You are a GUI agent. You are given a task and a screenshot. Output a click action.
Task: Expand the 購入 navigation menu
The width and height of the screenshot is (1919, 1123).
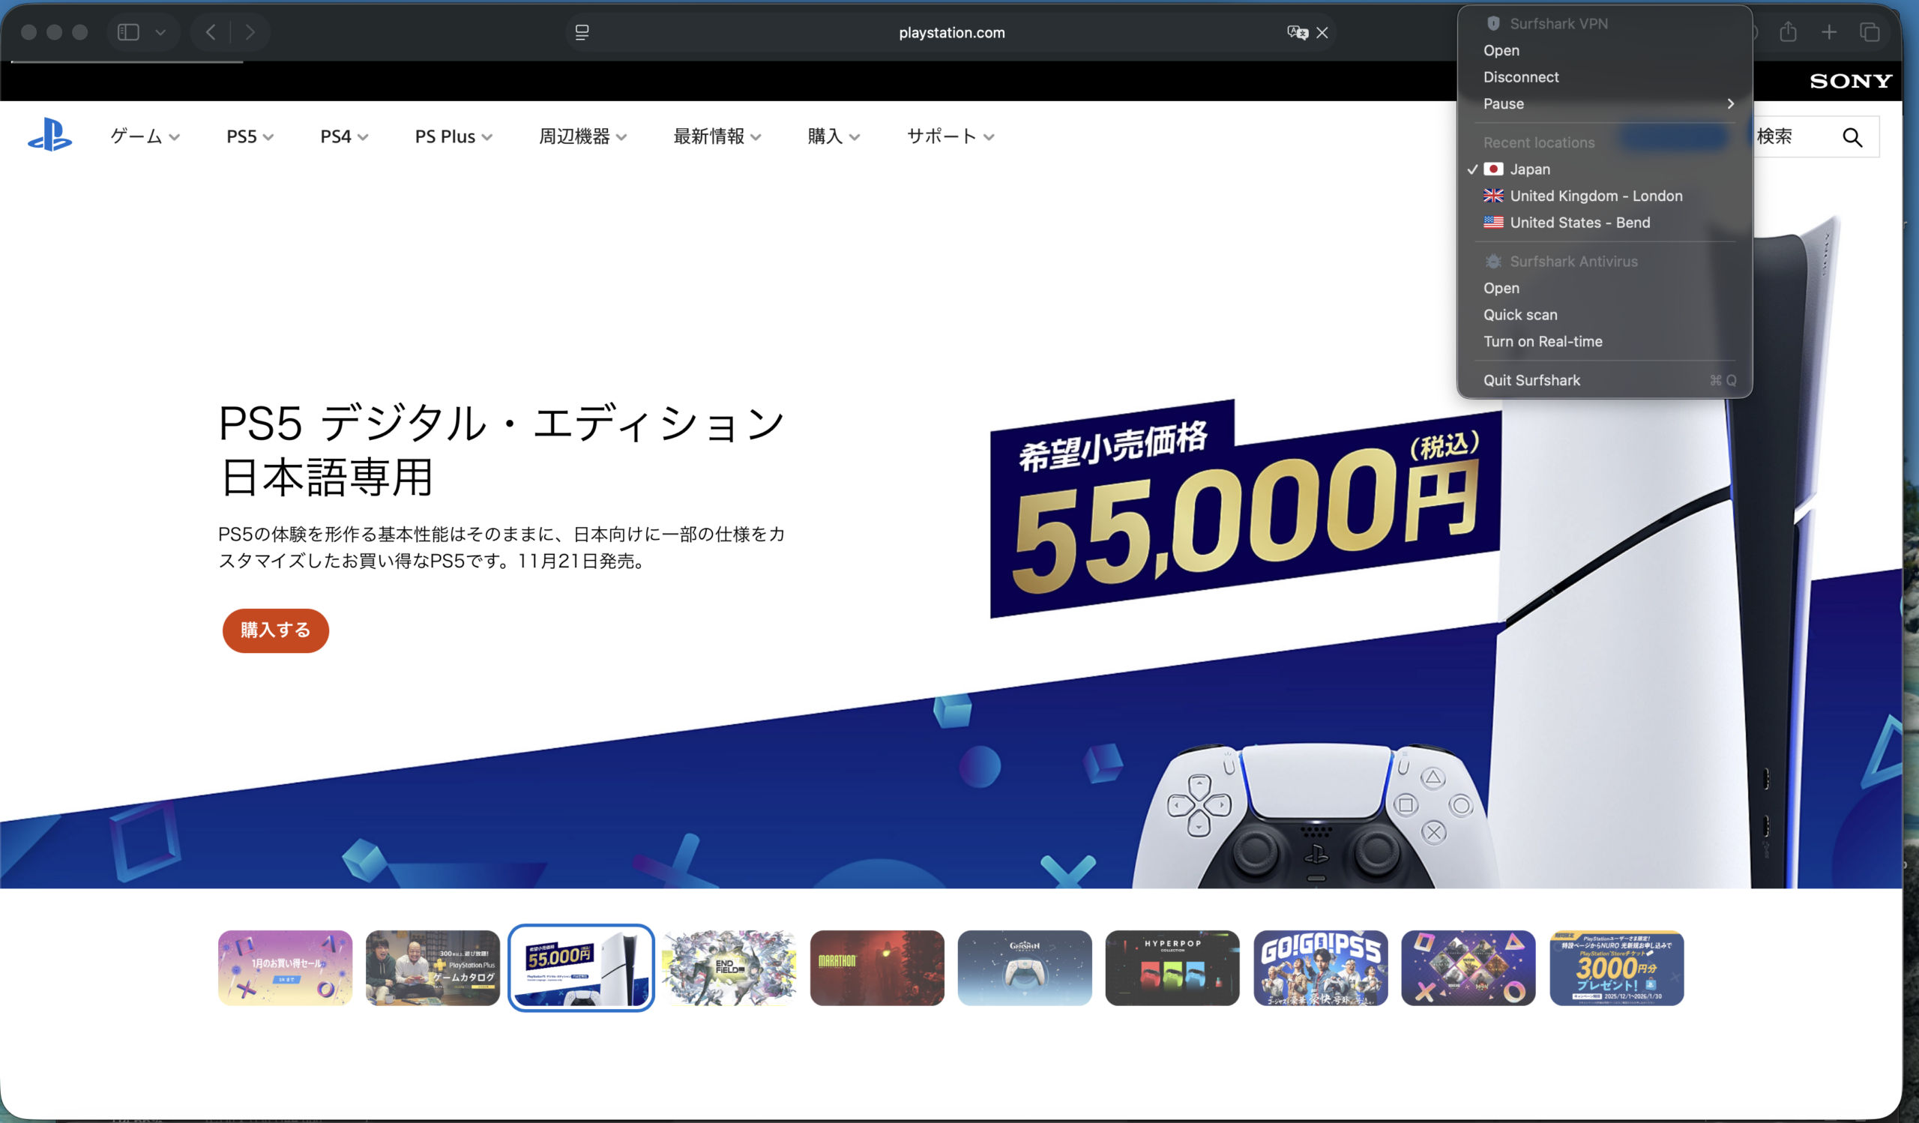pyautogui.click(x=834, y=136)
